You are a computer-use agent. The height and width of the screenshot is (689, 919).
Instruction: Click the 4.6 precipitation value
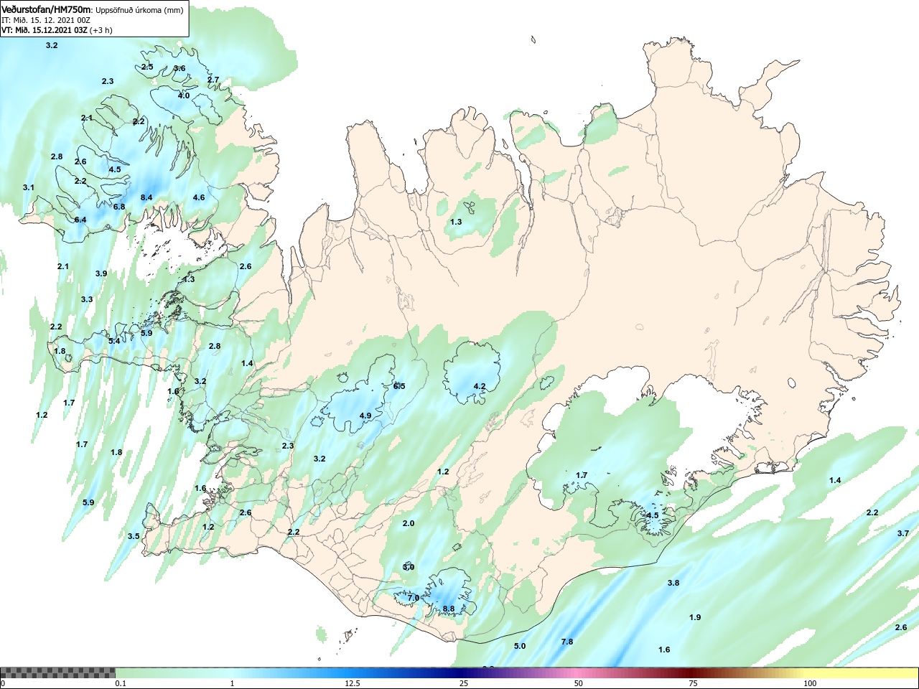tap(199, 197)
